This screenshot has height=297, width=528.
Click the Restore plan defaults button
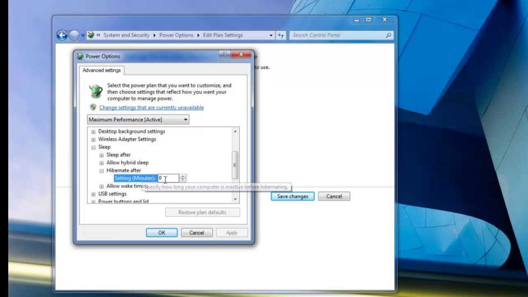pyautogui.click(x=202, y=212)
